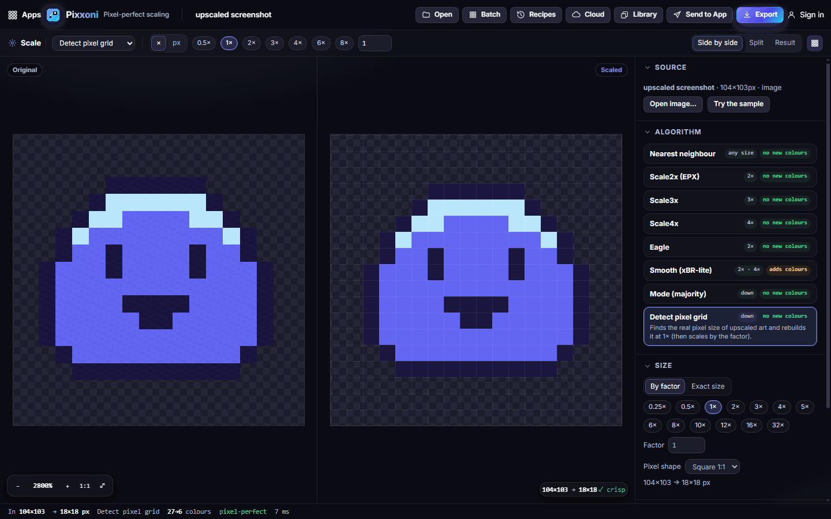Toggle the checkerboard background grid icon
Screen dimensions: 831x519
pyautogui.click(x=815, y=43)
